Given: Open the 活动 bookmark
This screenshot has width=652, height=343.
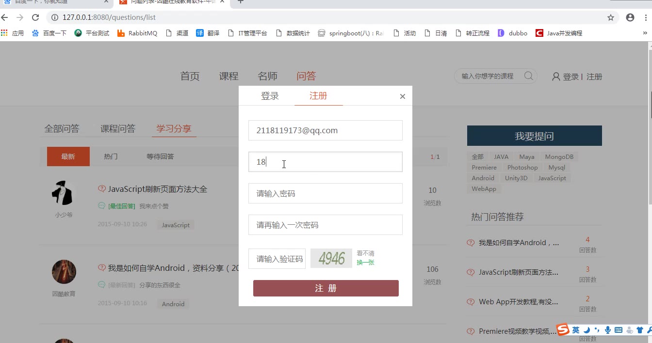Looking at the screenshot, I should coord(405,33).
